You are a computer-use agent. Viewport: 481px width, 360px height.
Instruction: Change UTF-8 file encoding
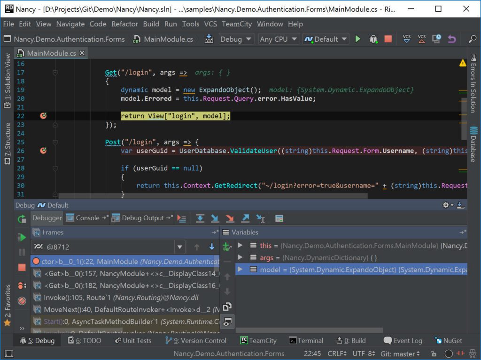[x=364, y=354]
